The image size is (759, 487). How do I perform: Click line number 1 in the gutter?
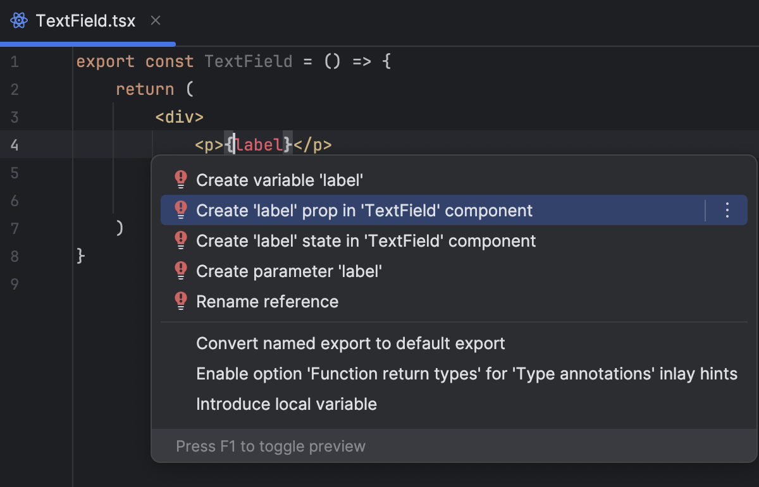15,61
